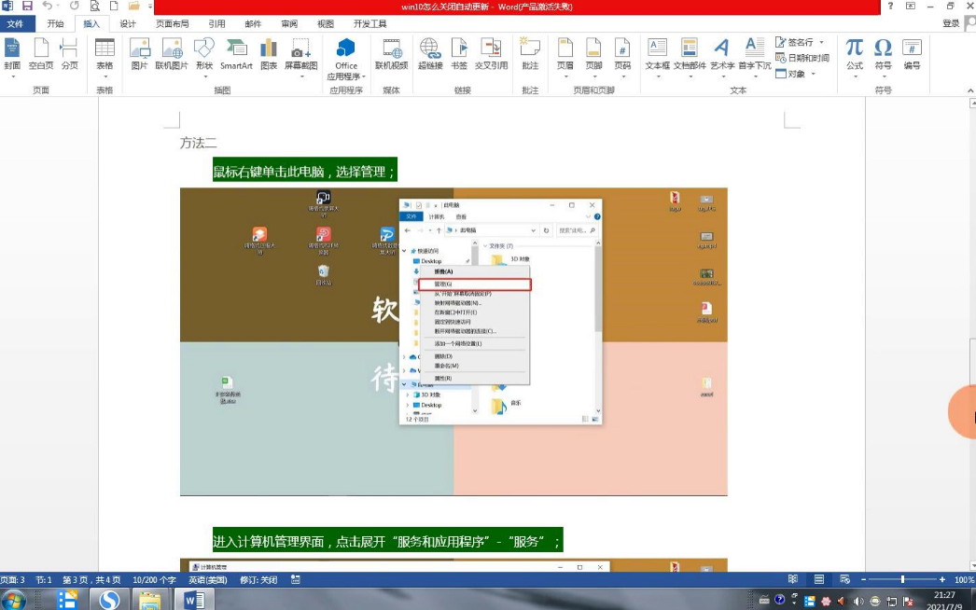
Task: Click 登录 to sign in
Action: point(951,23)
